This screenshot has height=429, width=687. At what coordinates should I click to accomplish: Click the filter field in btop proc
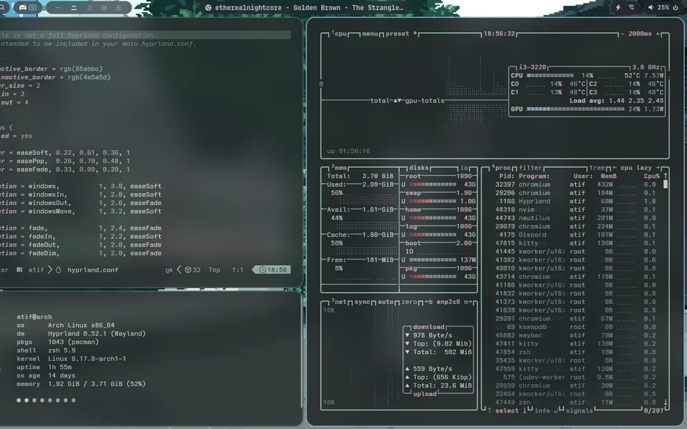[530, 167]
